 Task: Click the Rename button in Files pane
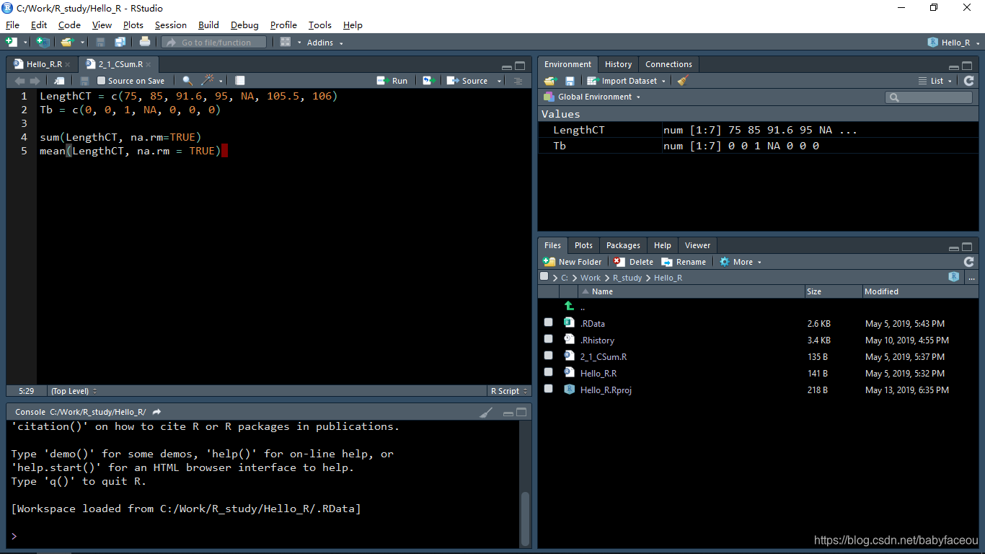click(x=684, y=262)
